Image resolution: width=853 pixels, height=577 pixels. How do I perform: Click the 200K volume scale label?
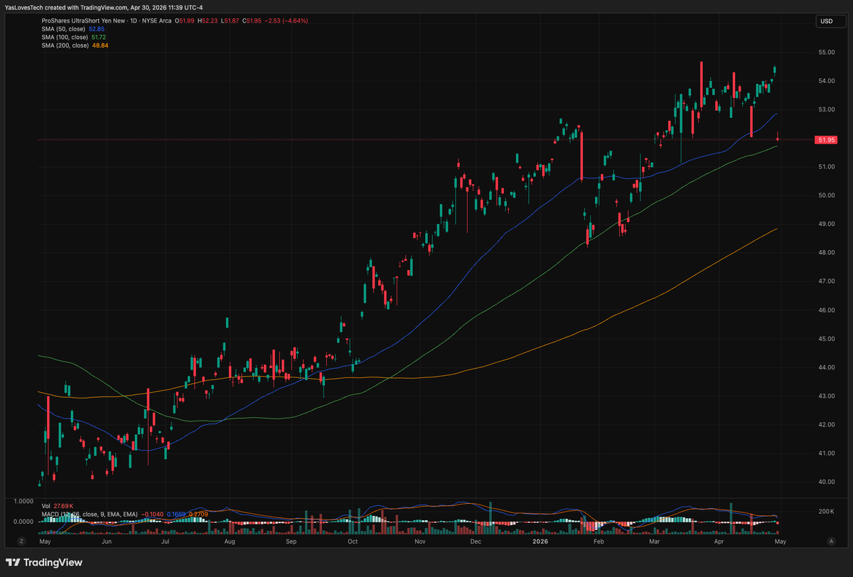825,512
